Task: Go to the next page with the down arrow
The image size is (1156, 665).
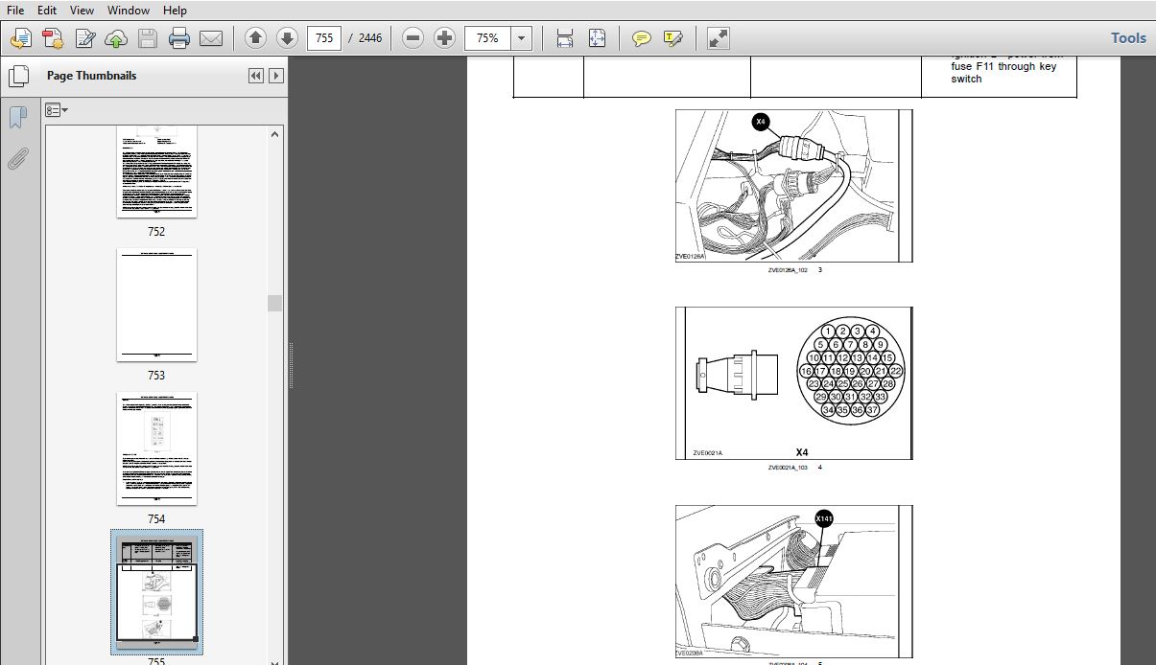Action: coord(287,38)
